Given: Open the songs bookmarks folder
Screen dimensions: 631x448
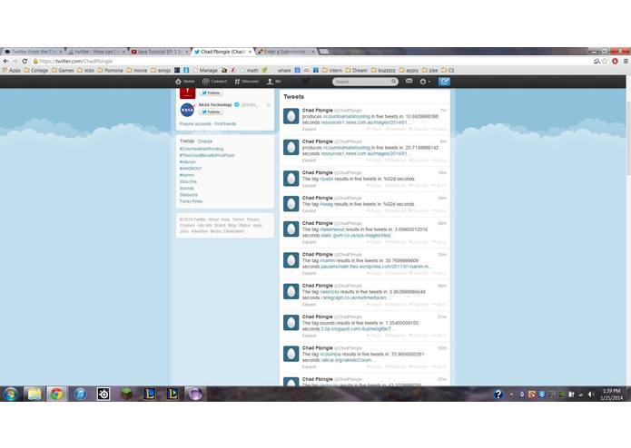Looking at the screenshot, I should tap(161, 71).
